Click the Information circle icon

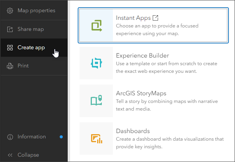click(x=10, y=137)
